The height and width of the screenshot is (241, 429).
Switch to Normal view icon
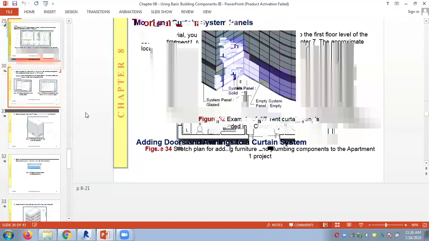(x=325, y=225)
